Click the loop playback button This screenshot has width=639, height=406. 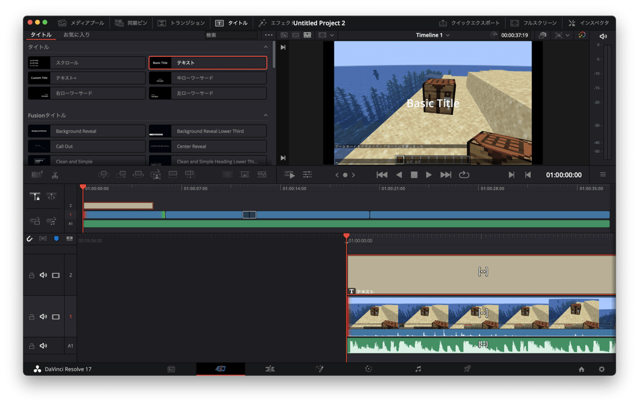pos(464,175)
